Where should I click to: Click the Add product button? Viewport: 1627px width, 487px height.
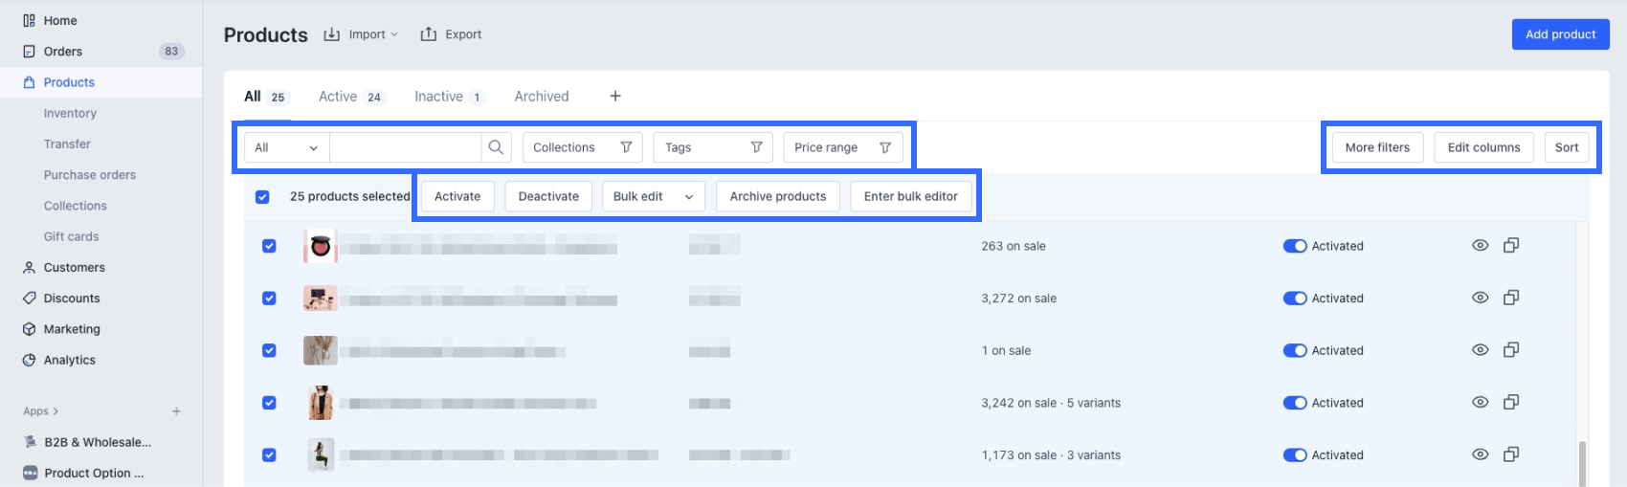1560,34
